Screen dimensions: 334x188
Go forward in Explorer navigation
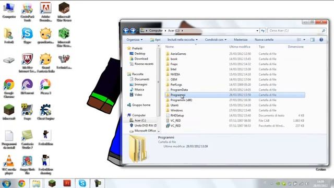coord(133,31)
